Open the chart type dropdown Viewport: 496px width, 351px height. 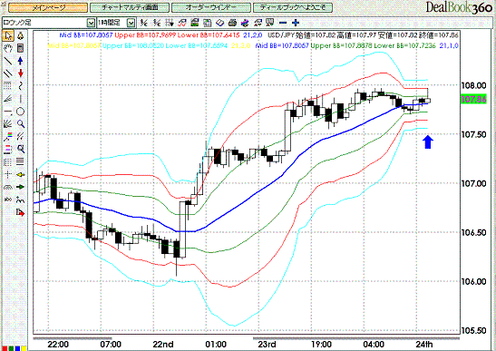(x=91, y=23)
